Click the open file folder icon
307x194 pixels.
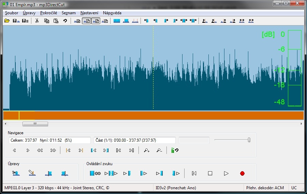tap(7, 21)
